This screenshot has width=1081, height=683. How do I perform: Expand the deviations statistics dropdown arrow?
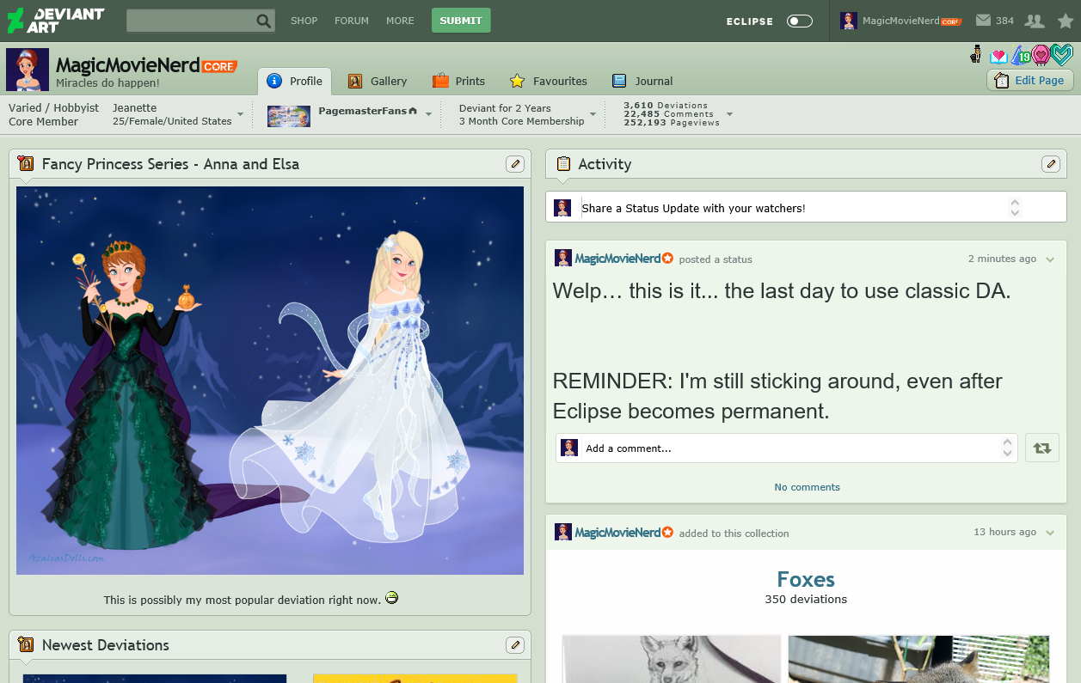[x=729, y=114]
